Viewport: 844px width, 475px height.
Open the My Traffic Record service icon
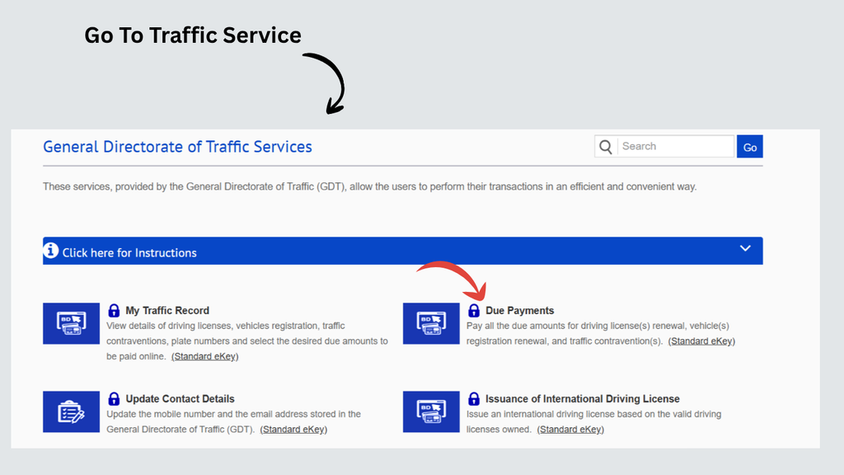pyautogui.click(x=71, y=323)
